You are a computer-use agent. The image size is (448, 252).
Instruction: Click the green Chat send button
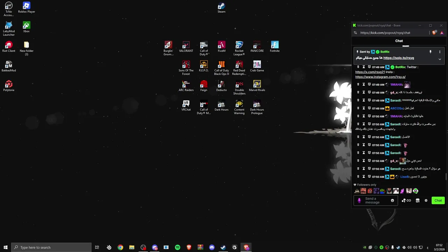point(438,201)
